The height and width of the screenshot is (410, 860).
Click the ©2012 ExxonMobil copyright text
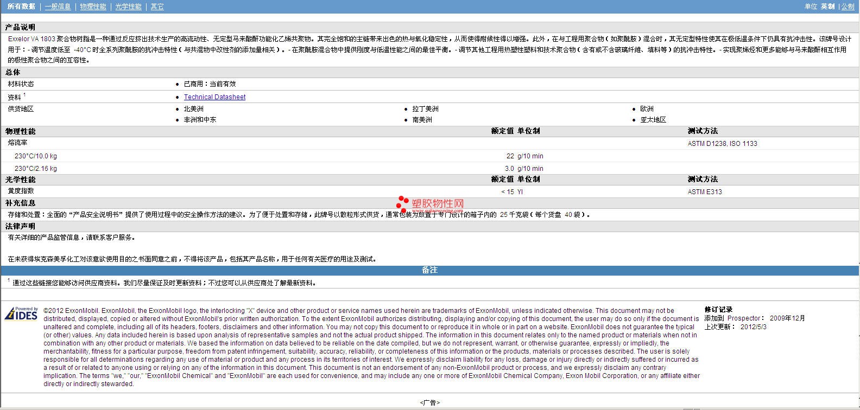(x=372, y=347)
